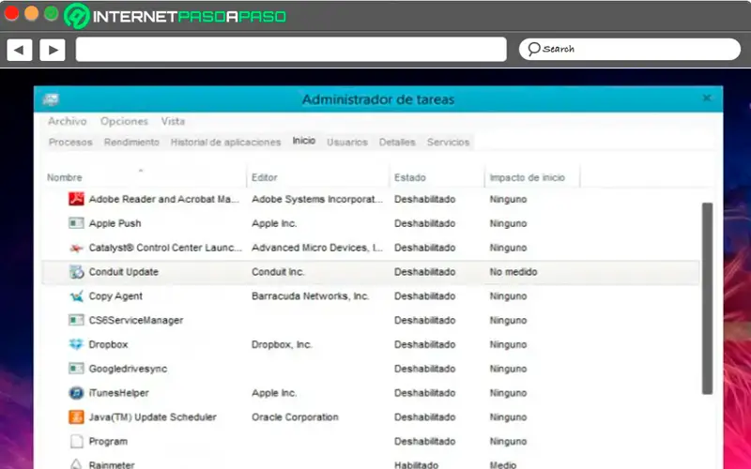The image size is (751, 469).
Task: Sort by the Nombre column header
Action: point(65,177)
